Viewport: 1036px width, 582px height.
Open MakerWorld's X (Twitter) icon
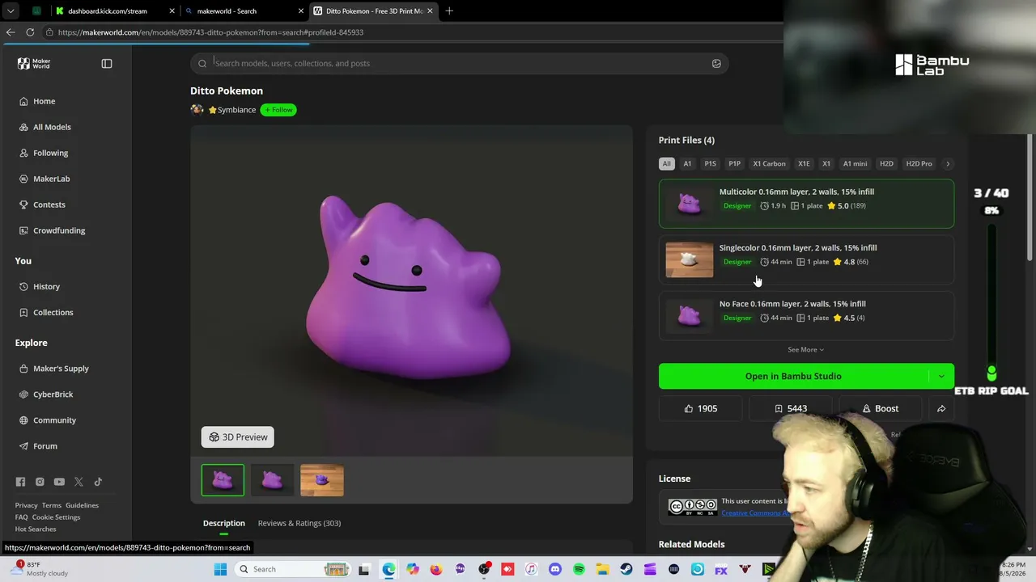click(79, 482)
